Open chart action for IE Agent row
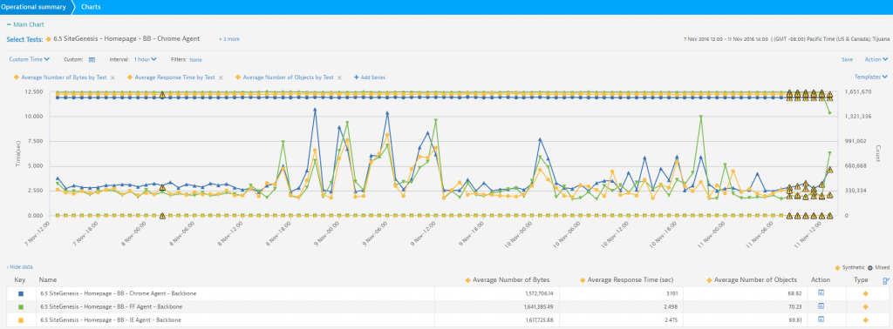 [821, 320]
